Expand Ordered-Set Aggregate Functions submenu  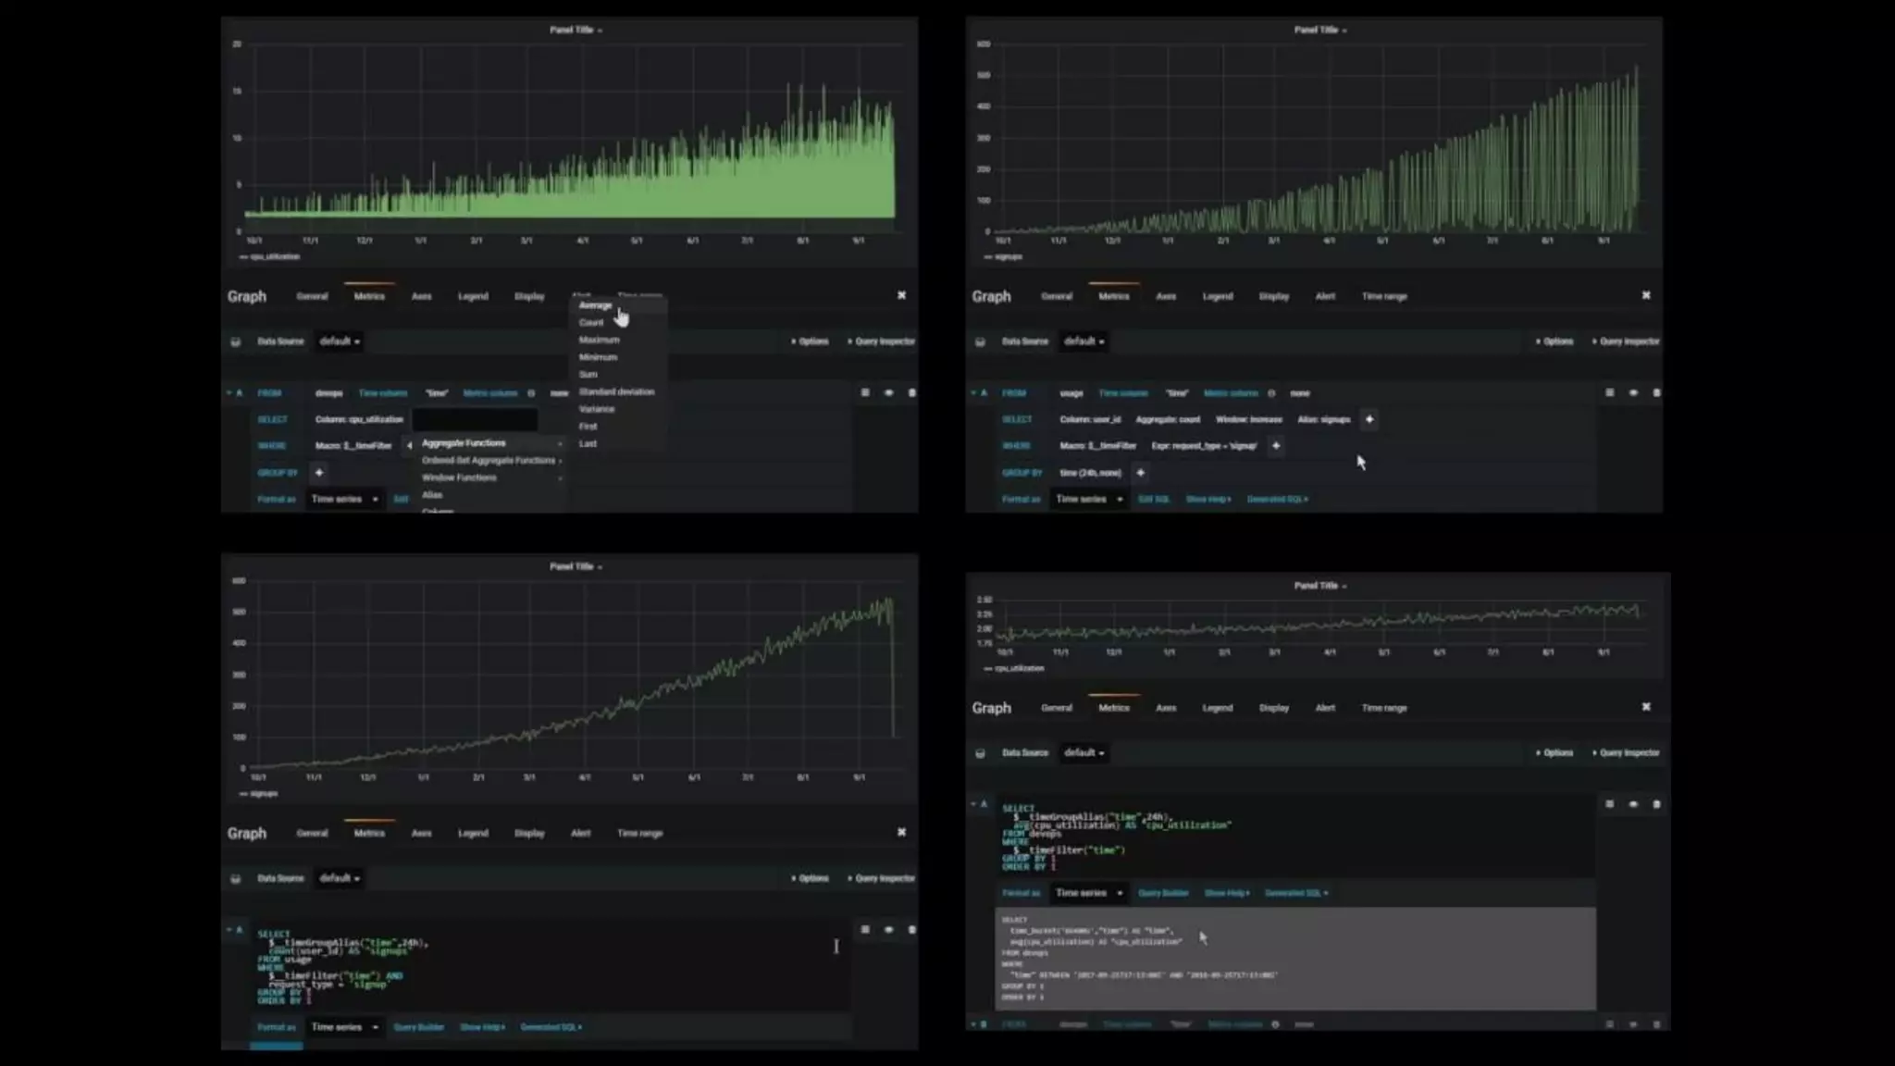coord(489,461)
